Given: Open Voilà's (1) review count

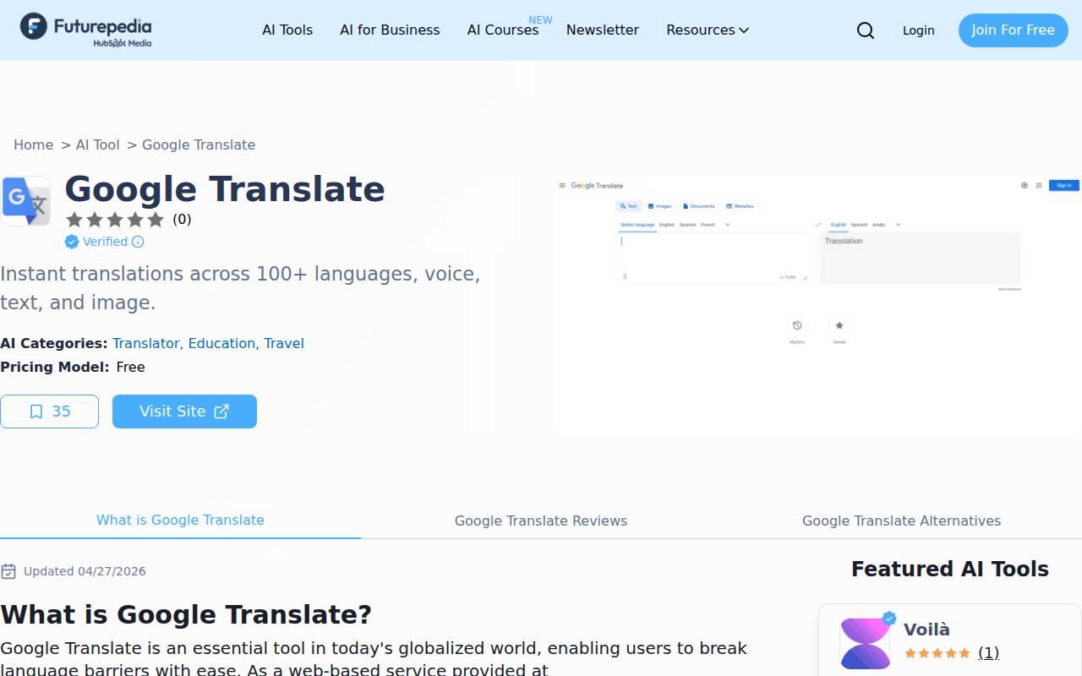Looking at the screenshot, I should tap(988, 652).
